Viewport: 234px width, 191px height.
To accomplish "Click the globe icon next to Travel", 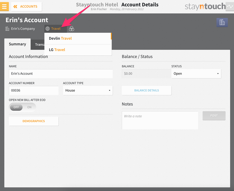I will tap(48, 29).
